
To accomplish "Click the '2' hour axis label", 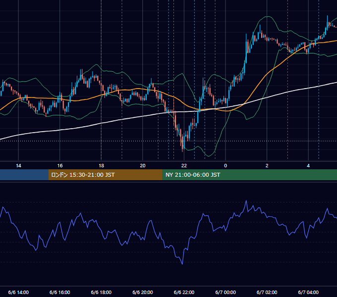I will click(267, 166).
